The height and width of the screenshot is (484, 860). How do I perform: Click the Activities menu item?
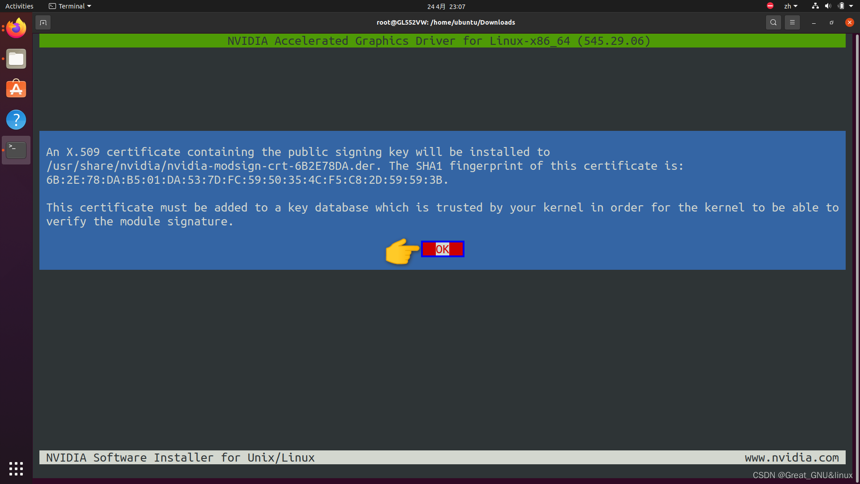tap(19, 6)
